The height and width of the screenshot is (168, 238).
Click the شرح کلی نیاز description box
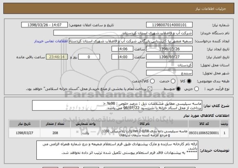coord(117,106)
